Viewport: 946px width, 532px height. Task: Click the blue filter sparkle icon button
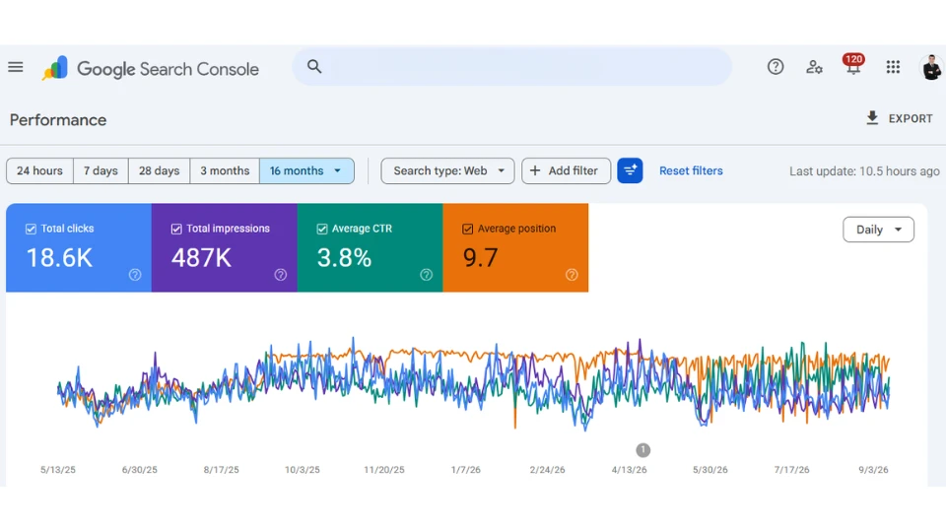click(x=630, y=170)
